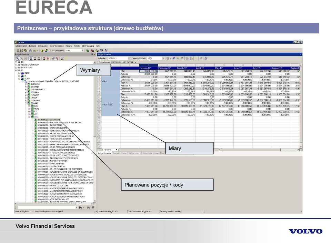
Task: Expand the INDICATORS tree node
Action: tap(16, 68)
